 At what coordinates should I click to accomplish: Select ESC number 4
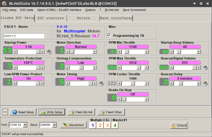[x=115, y=125]
